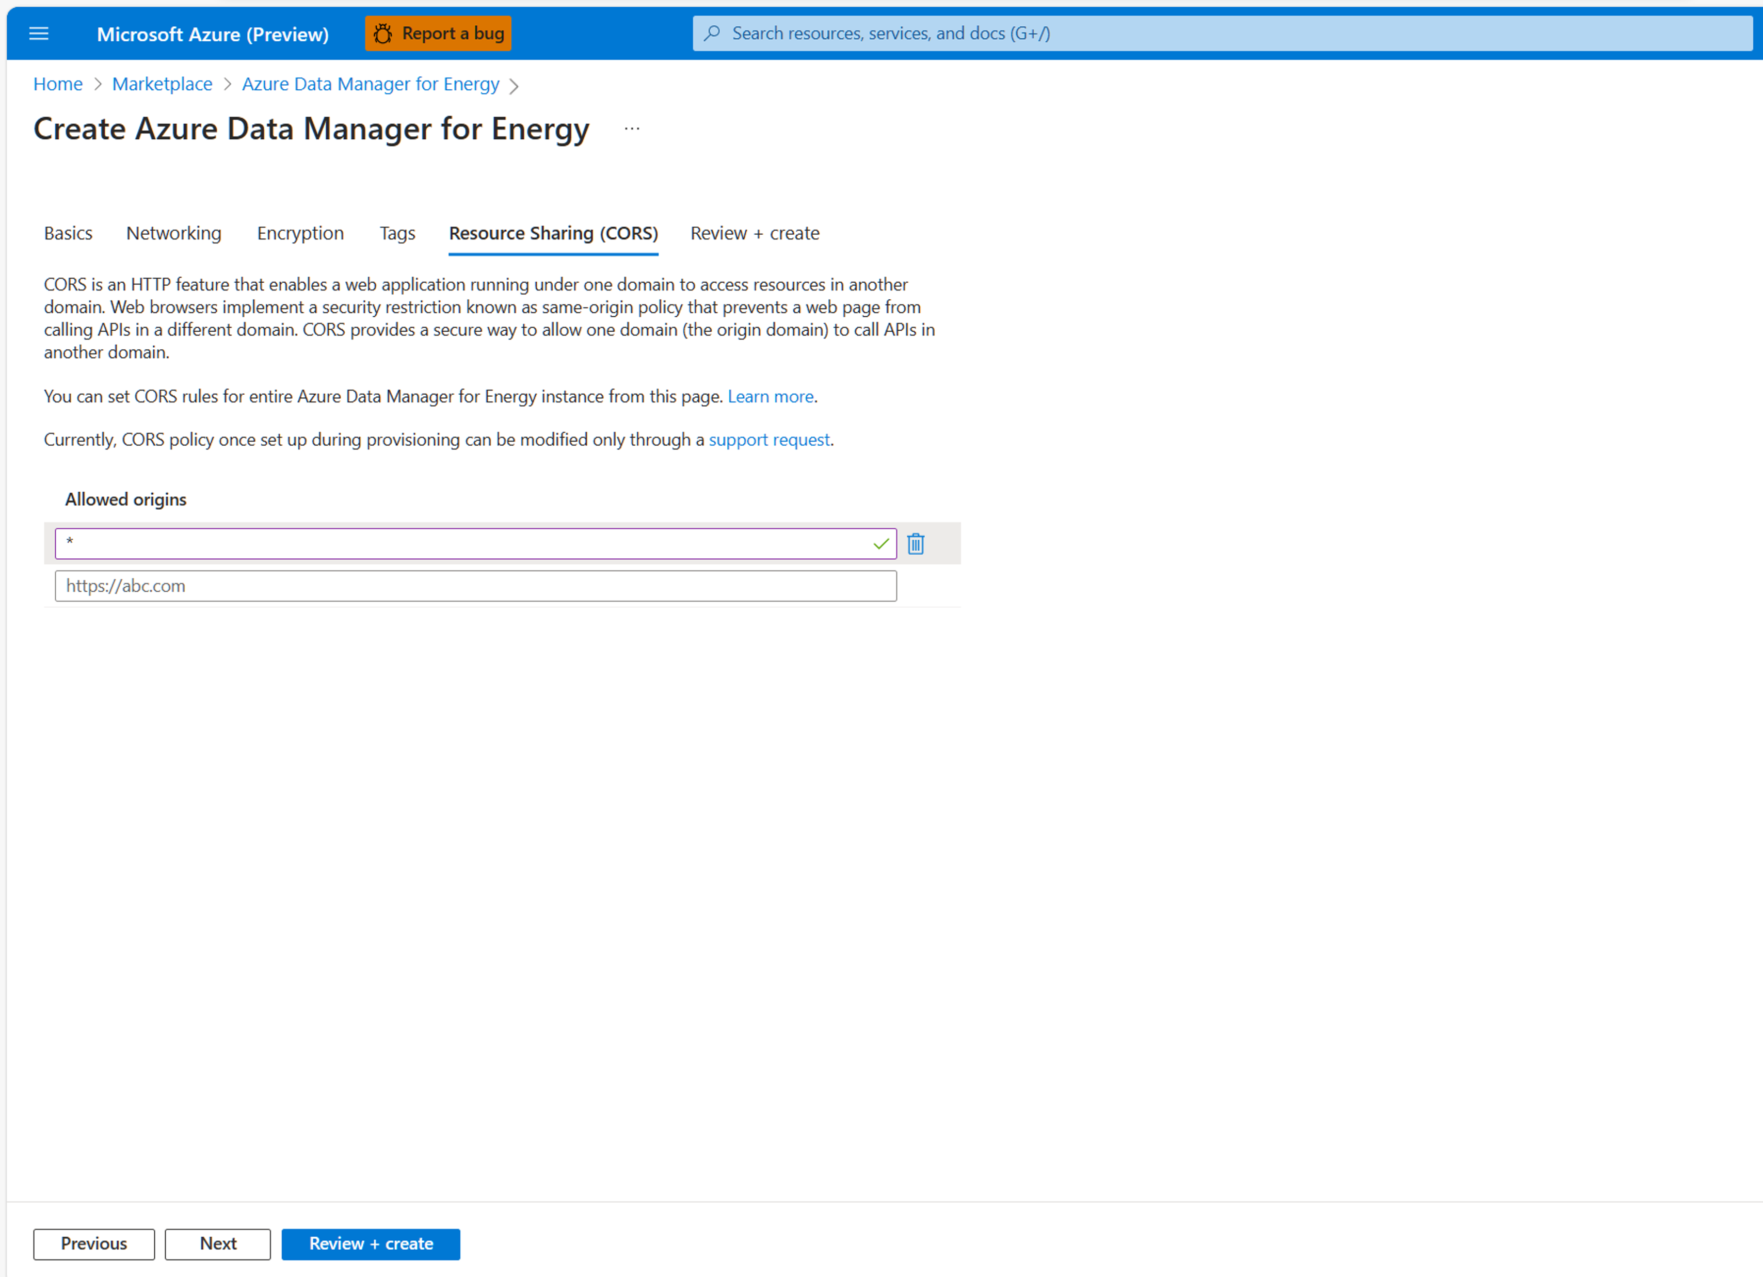The height and width of the screenshot is (1277, 1763).
Task: Click the bug icon in Report a bug
Action: [383, 34]
